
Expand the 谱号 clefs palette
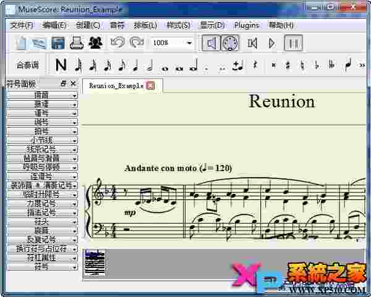point(42,113)
